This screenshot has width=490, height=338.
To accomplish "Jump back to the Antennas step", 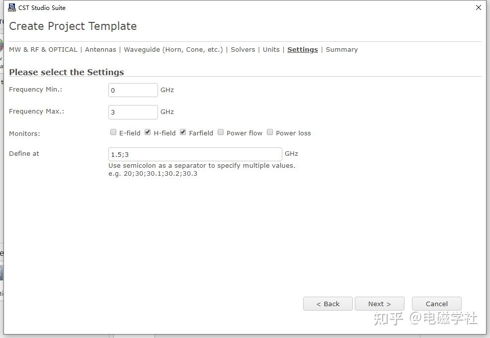I will point(100,50).
